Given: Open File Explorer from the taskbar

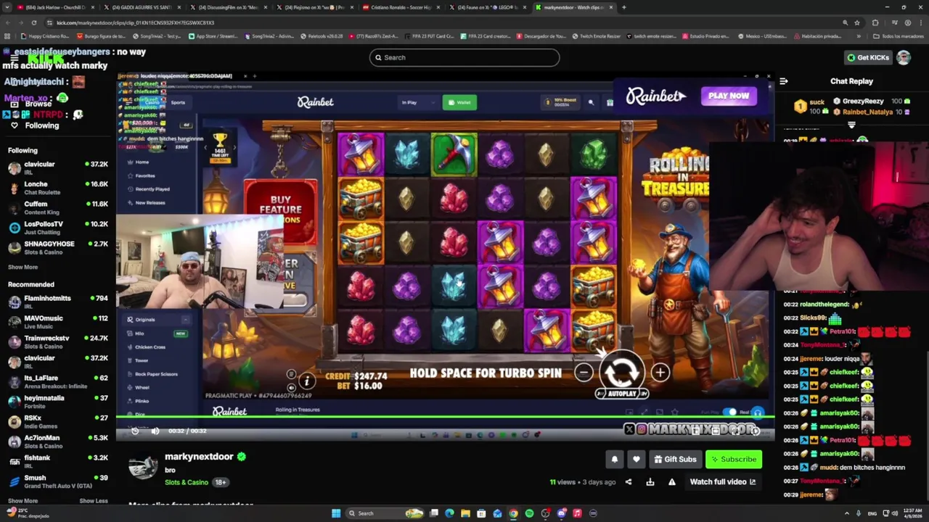Looking at the screenshot, I should (465, 513).
